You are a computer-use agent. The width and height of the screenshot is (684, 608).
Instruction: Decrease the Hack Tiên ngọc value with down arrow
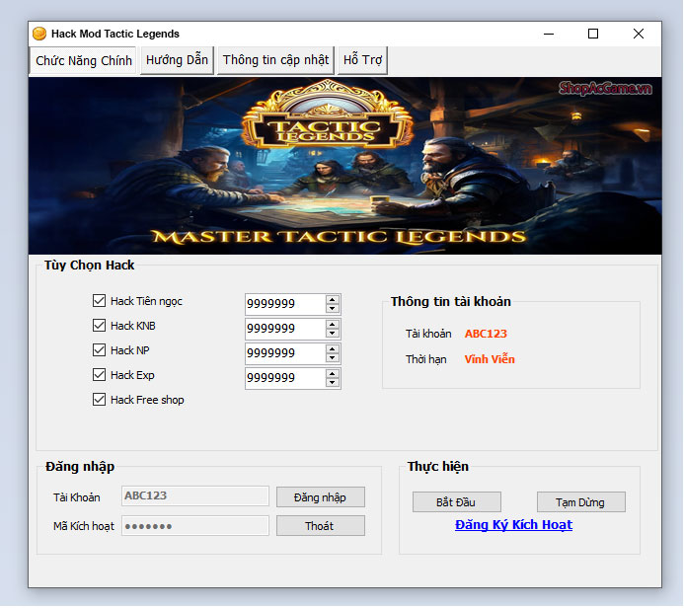pyautogui.click(x=333, y=308)
